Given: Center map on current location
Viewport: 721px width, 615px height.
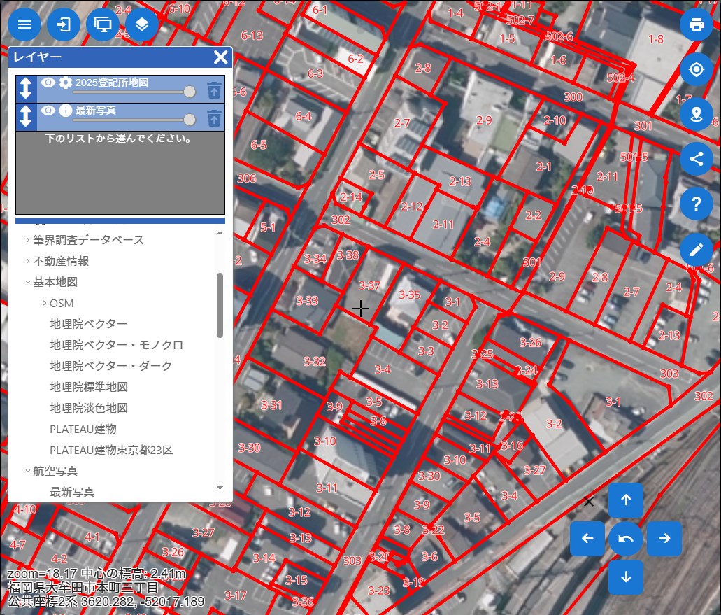Looking at the screenshot, I should tap(696, 69).
